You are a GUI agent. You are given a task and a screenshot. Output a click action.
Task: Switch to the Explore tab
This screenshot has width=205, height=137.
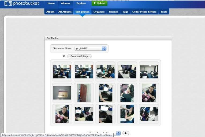(x=81, y=3)
